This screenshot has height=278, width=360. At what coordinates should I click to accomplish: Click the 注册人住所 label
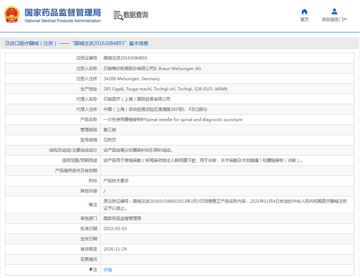point(87,79)
